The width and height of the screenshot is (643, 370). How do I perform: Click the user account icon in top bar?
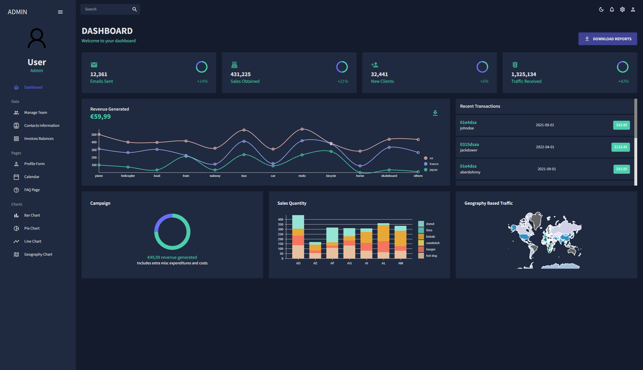coord(633,10)
